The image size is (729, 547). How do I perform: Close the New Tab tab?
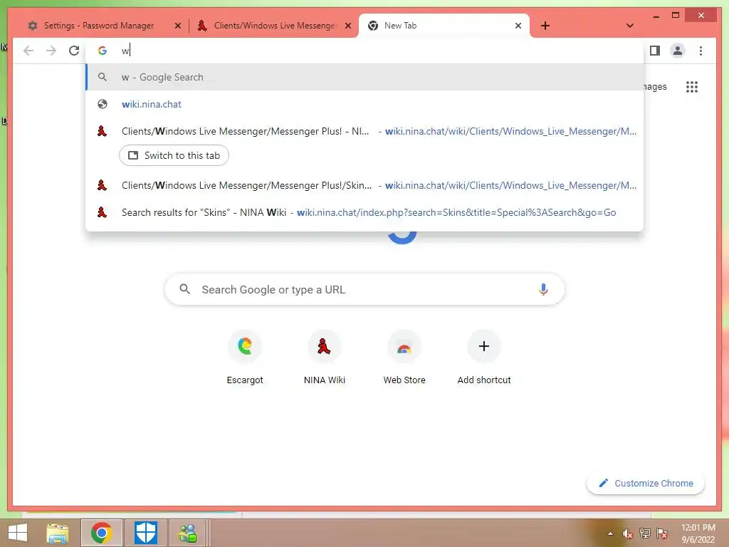click(x=518, y=26)
